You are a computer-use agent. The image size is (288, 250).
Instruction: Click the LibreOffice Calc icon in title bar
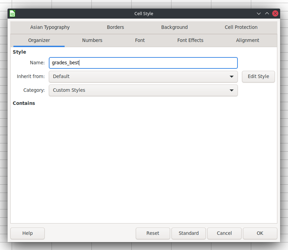click(12, 14)
